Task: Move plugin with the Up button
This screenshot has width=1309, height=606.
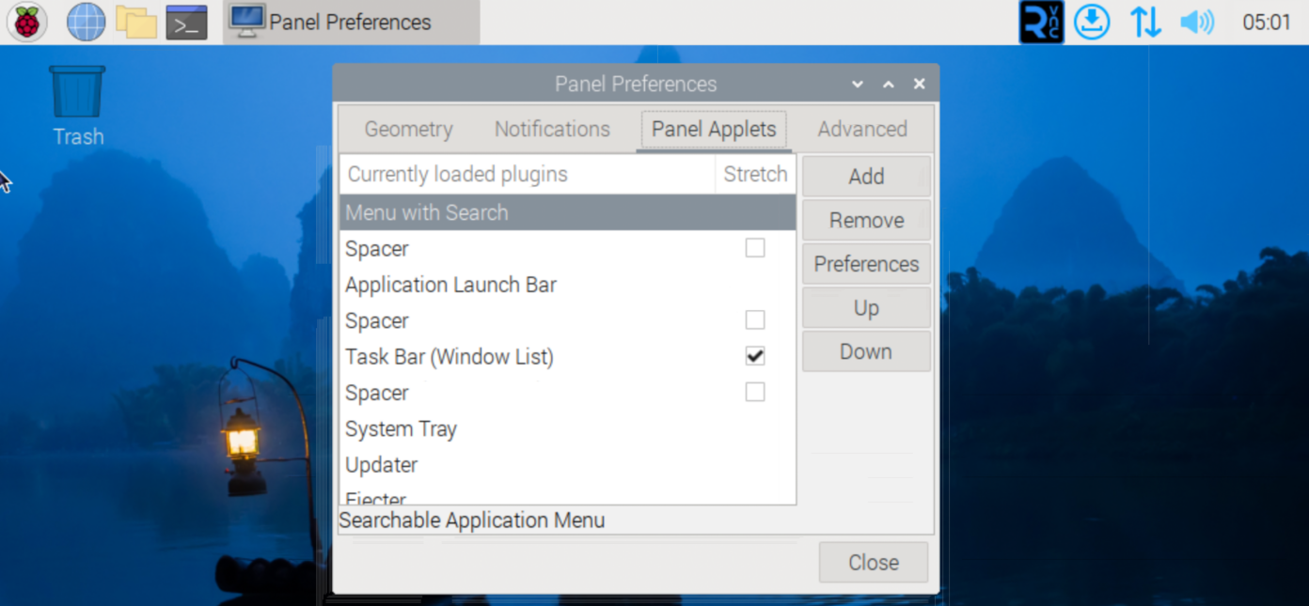Action: (866, 308)
